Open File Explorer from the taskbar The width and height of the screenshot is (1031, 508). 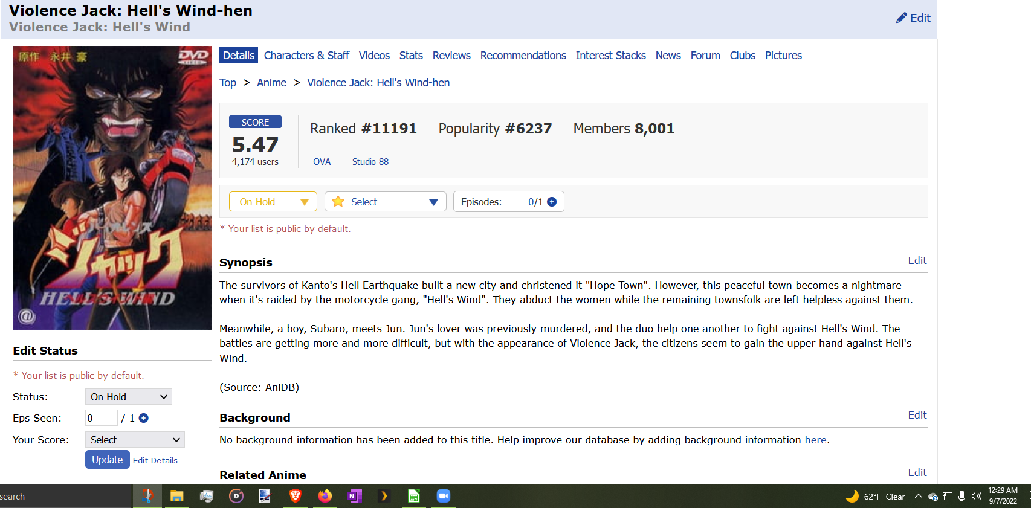click(x=176, y=496)
